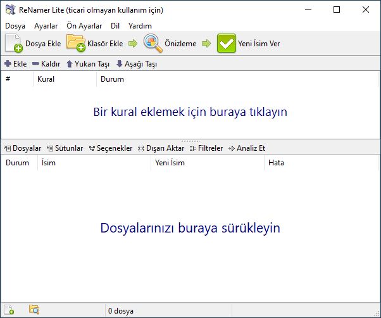The width and height of the screenshot is (381, 318).
Task: Click the 'Dosyalarınızı buraya sürükleyin' area text
Action: pos(190,228)
